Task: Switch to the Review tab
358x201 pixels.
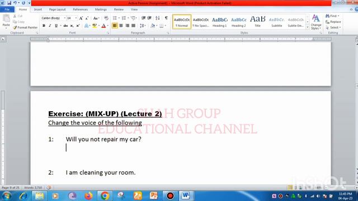Action: point(119,9)
